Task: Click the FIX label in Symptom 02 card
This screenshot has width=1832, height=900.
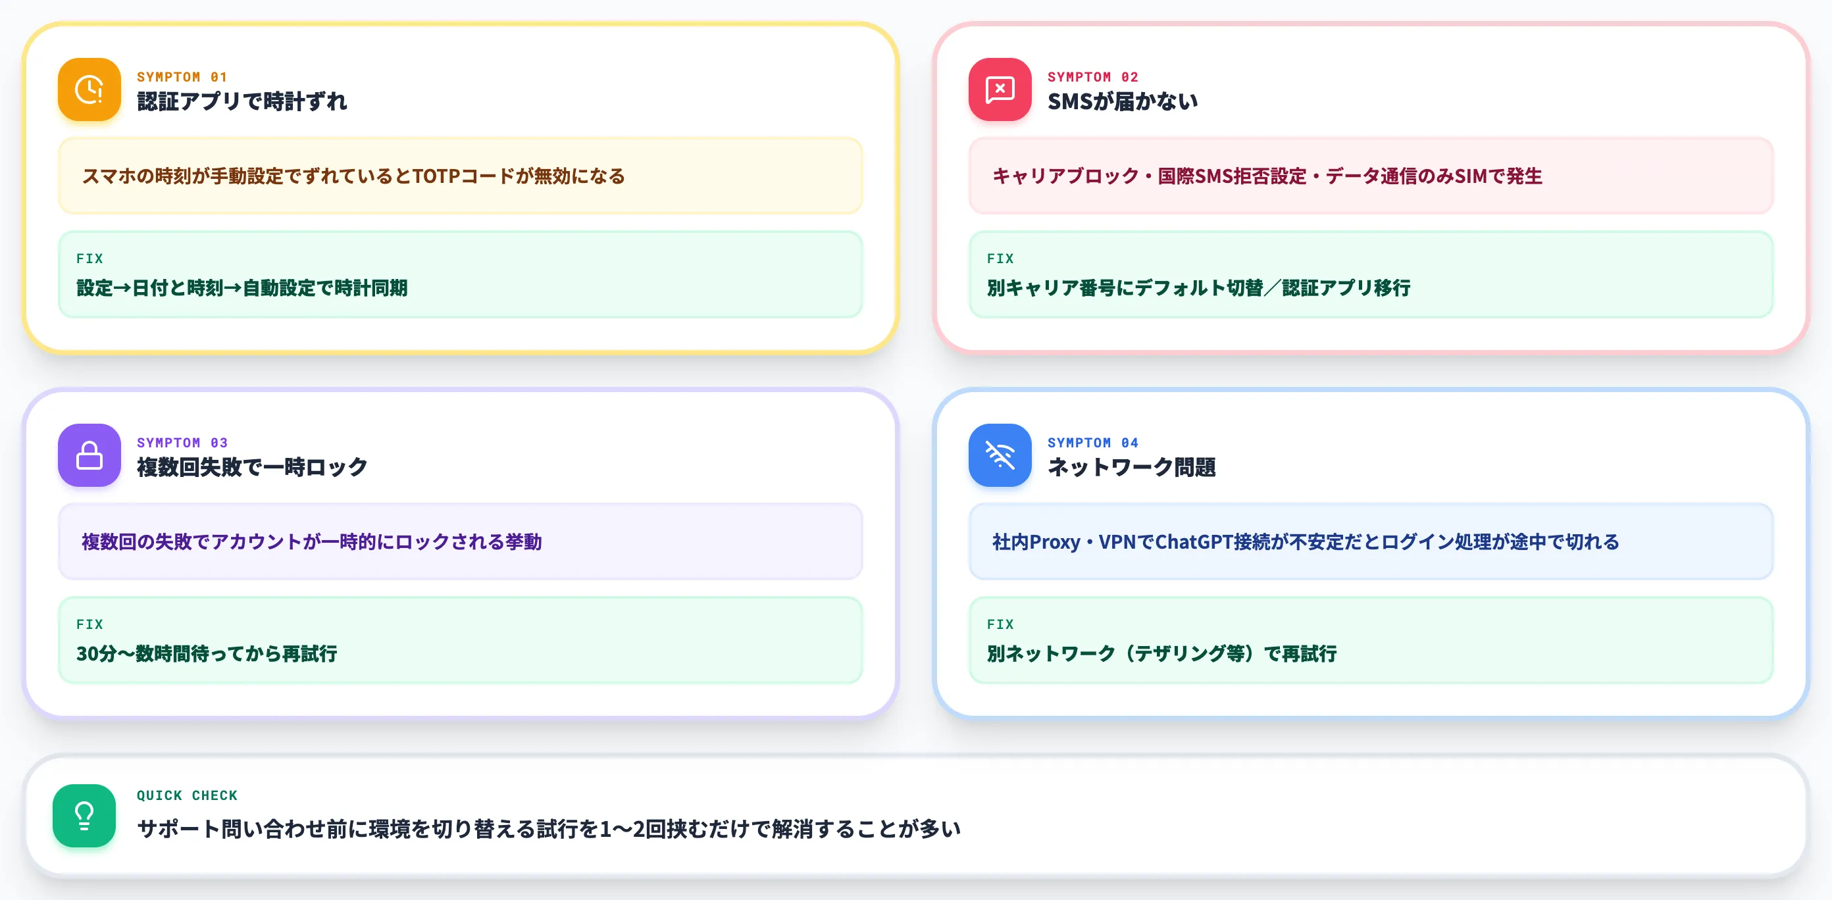Action: (x=1000, y=258)
